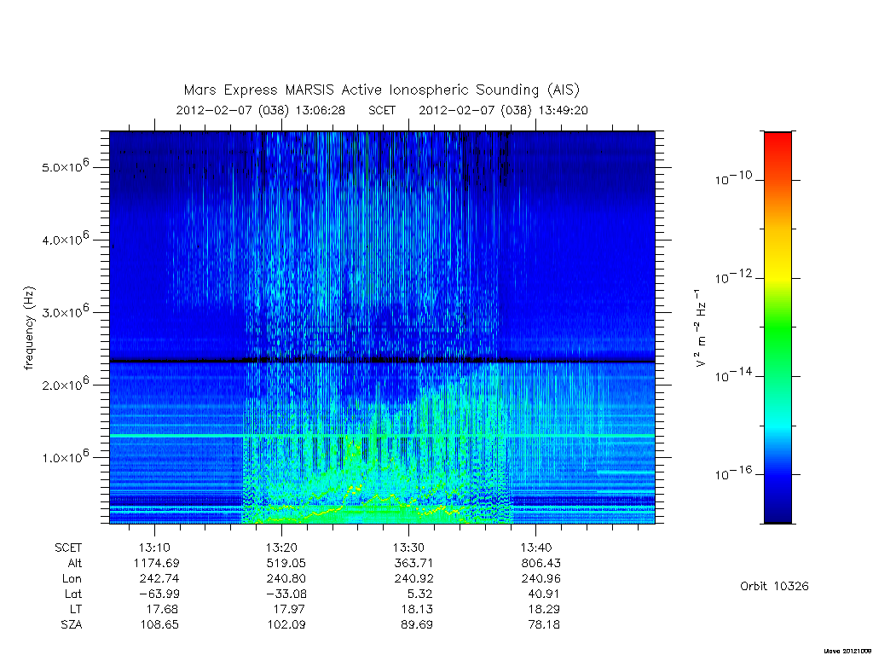
Task: Click the altitude value '519.05'
Action: (x=286, y=563)
